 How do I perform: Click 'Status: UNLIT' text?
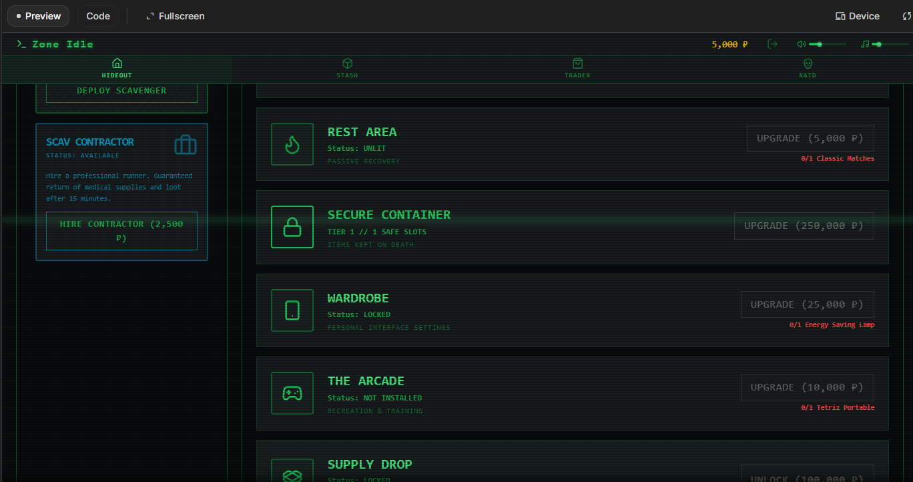(x=356, y=148)
